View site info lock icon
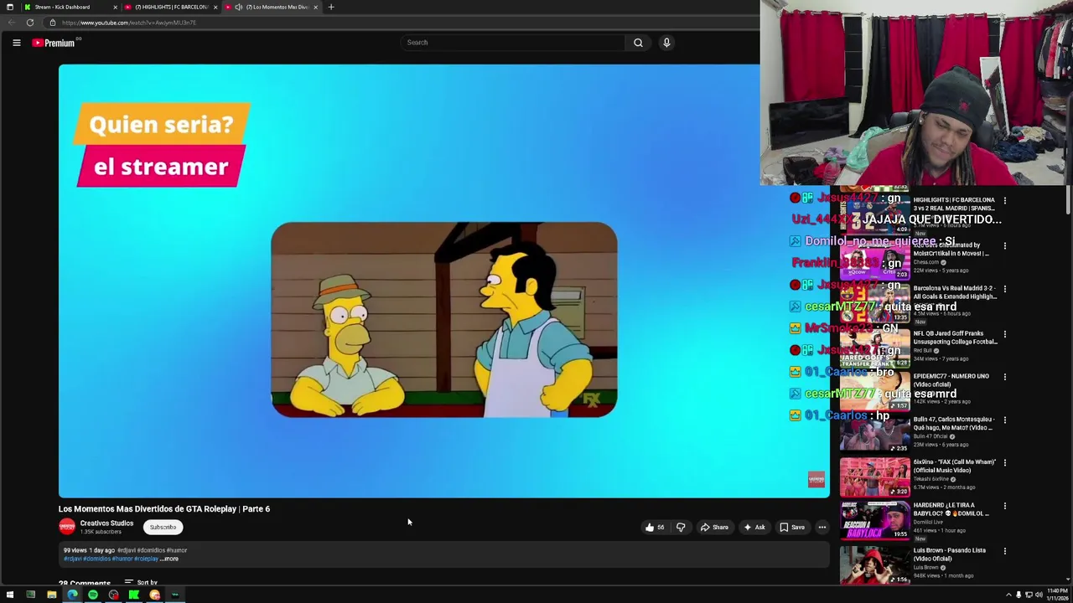The width and height of the screenshot is (1073, 603). (x=52, y=23)
